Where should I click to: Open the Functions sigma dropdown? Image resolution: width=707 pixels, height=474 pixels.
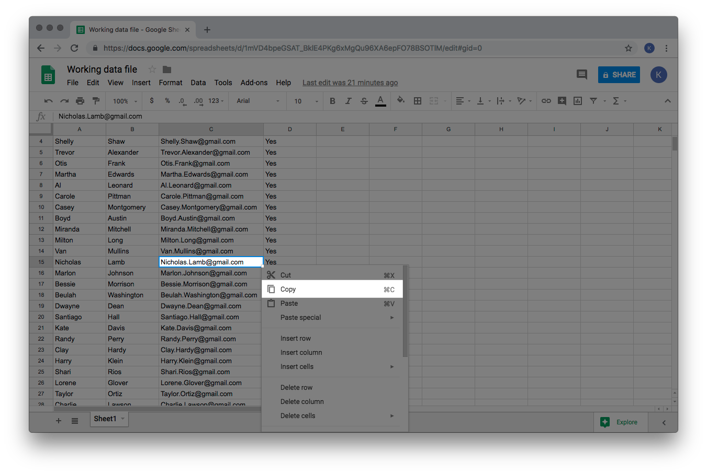[x=620, y=101]
